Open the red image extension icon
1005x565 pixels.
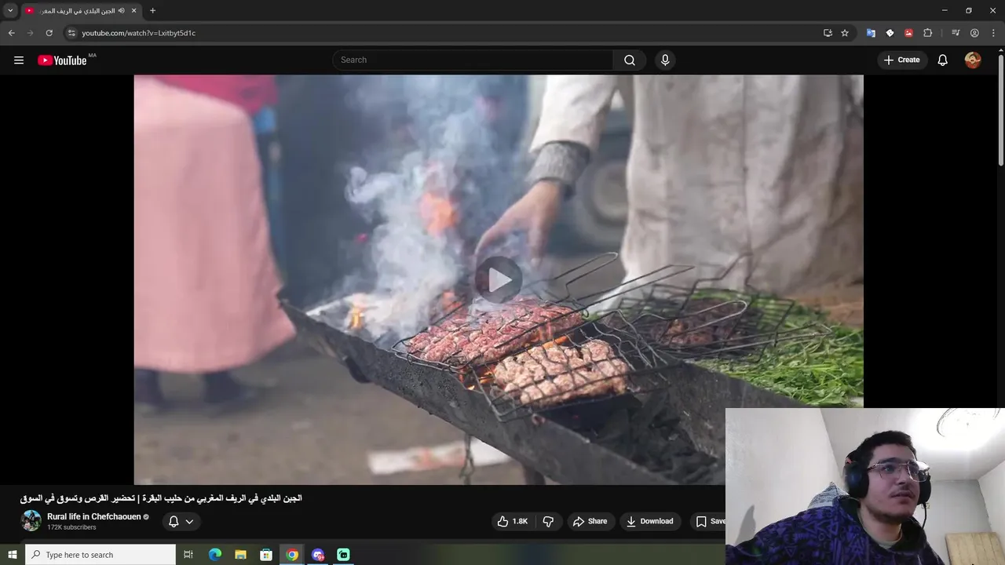tap(908, 33)
